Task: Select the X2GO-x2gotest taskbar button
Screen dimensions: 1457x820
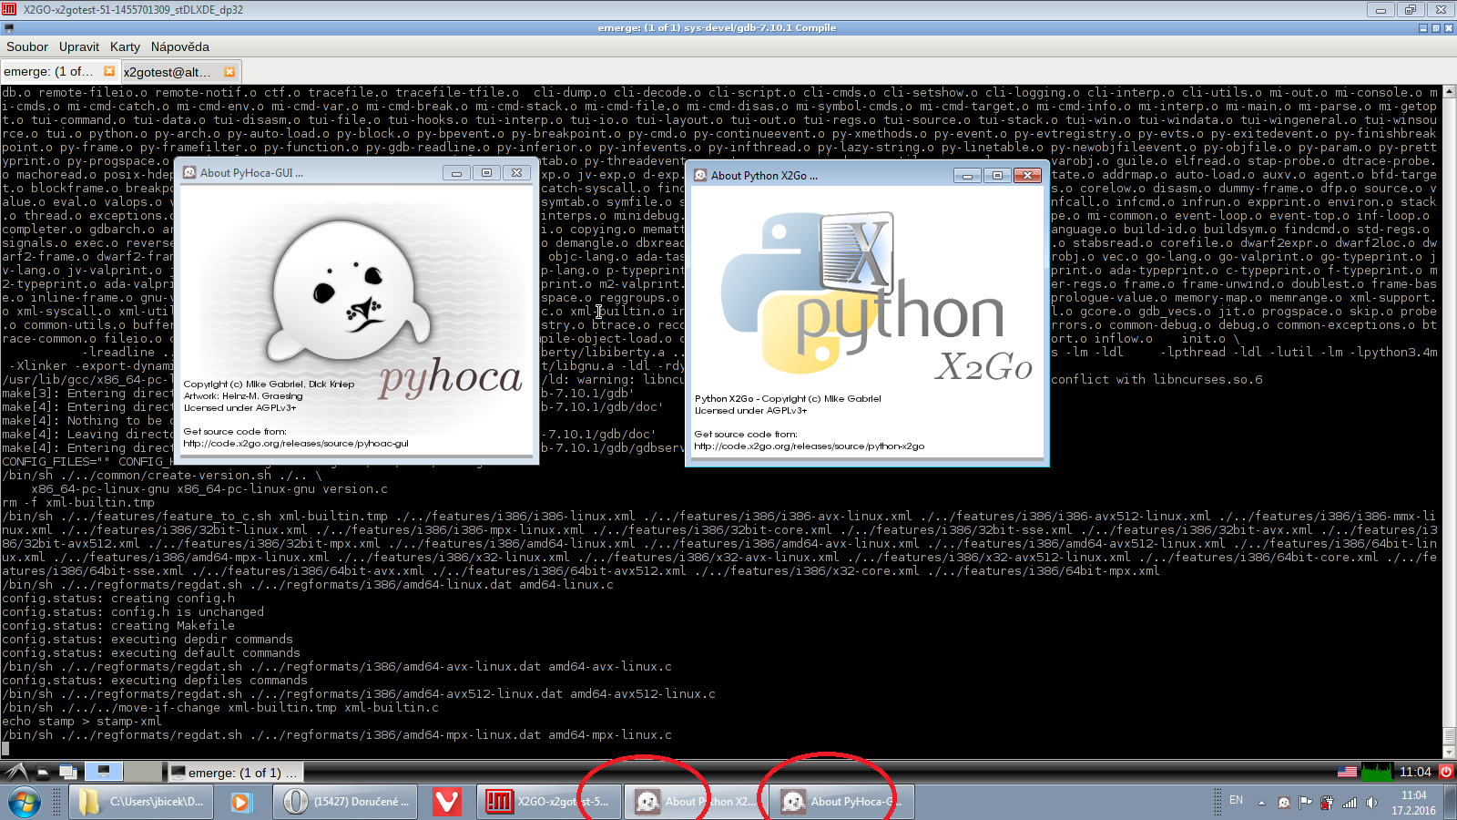Action: point(549,802)
